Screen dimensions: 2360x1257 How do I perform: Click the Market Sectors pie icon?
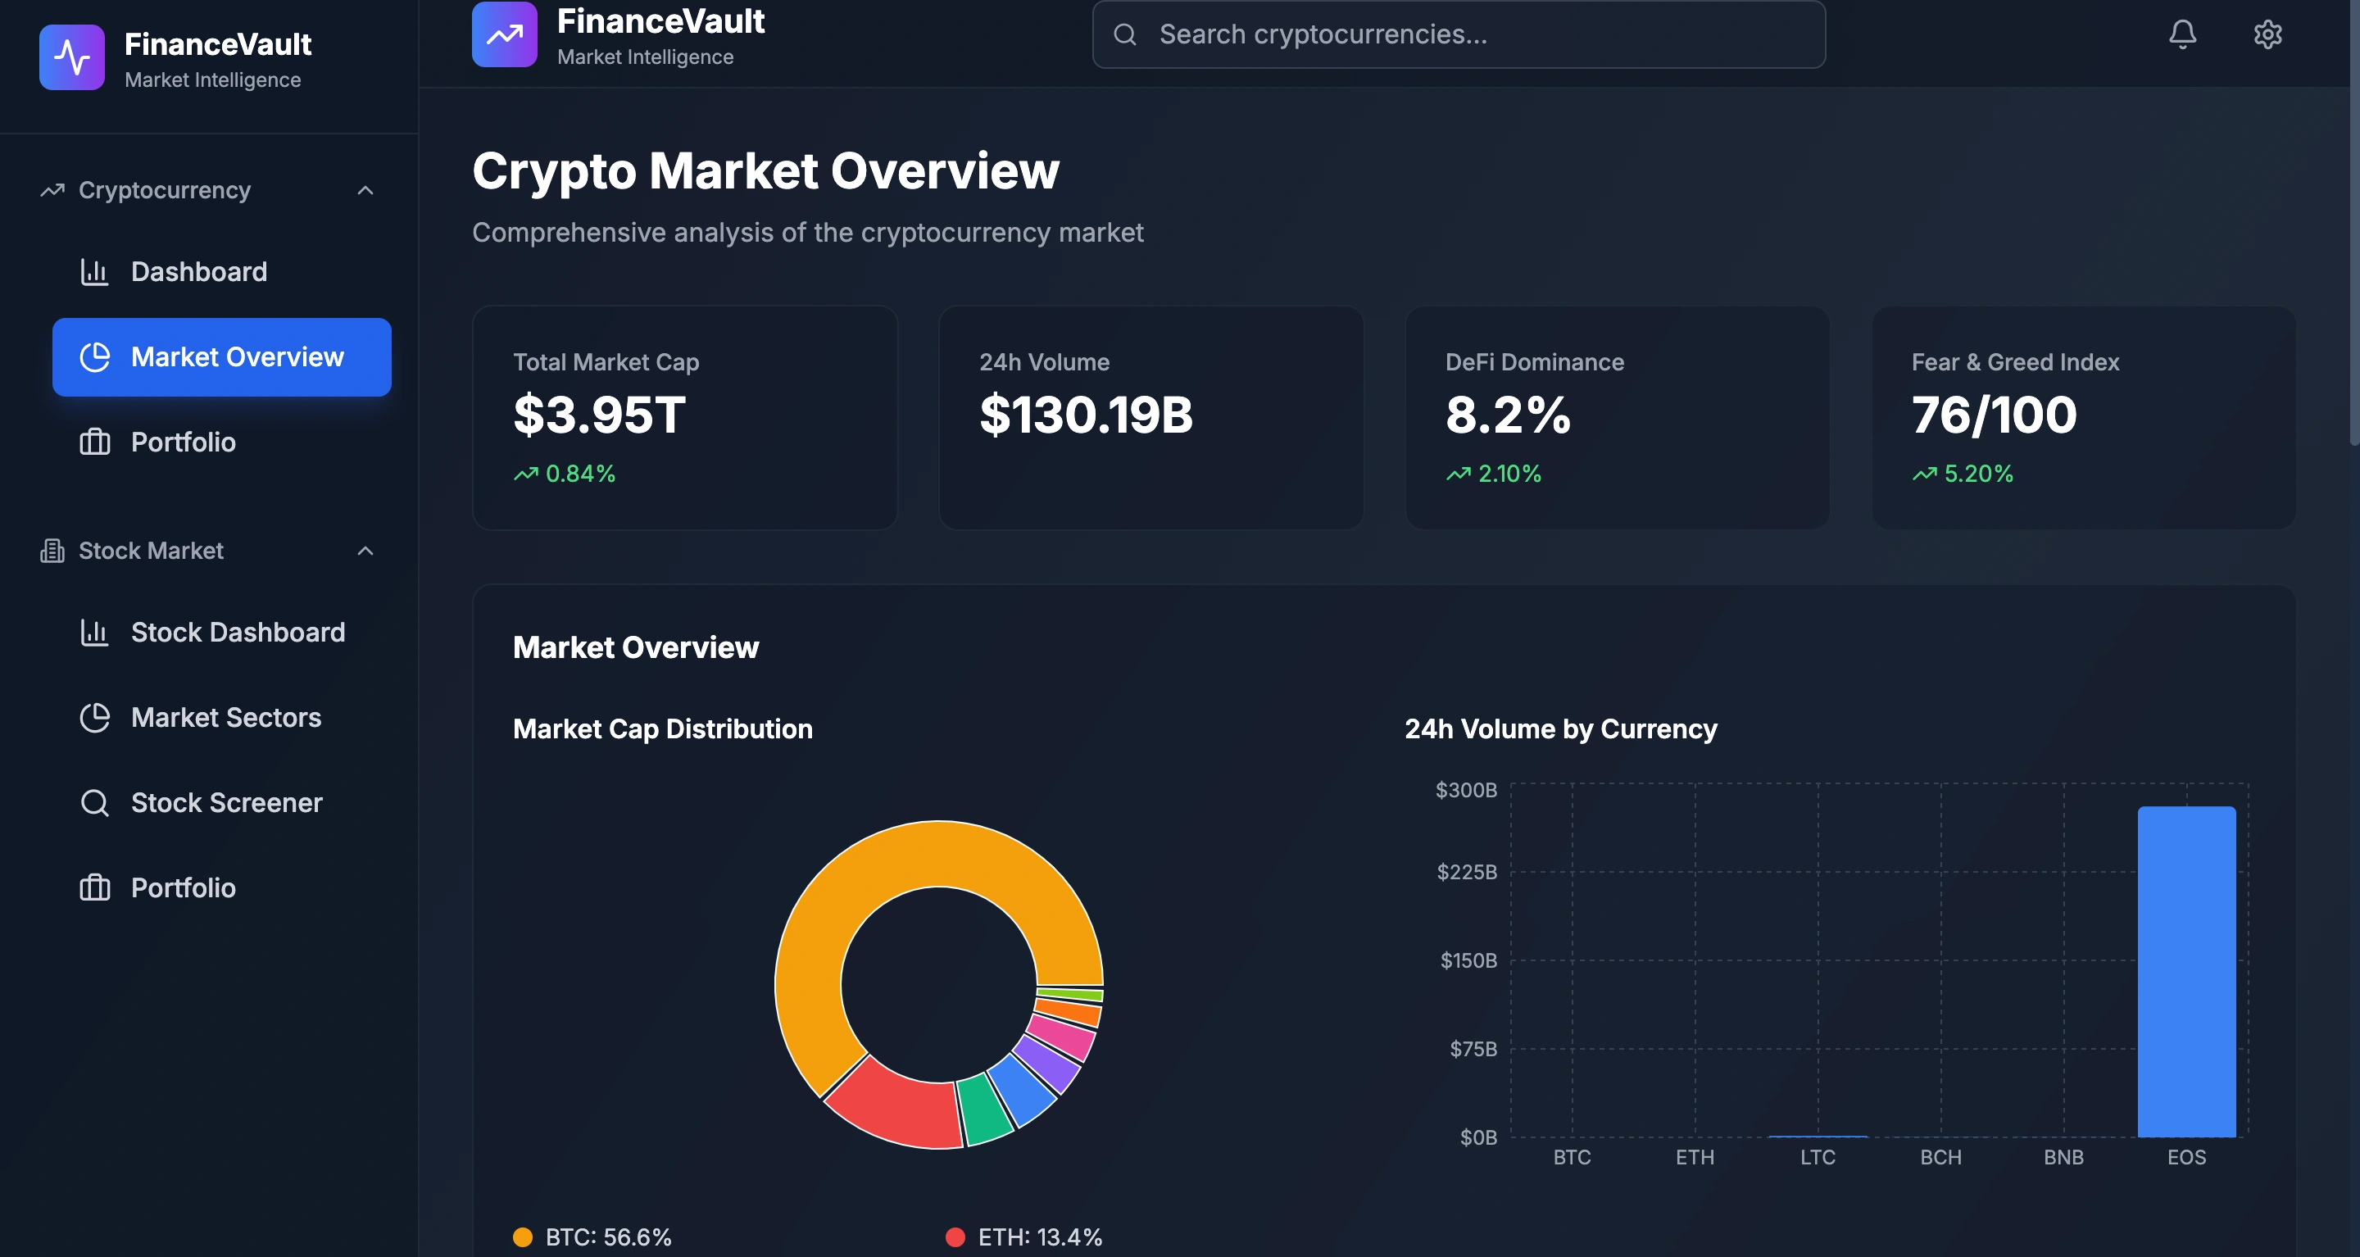[94, 717]
